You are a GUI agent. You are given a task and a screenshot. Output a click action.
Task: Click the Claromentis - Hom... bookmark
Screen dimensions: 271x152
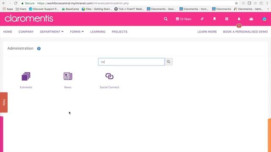pyautogui.click(x=194, y=9)
